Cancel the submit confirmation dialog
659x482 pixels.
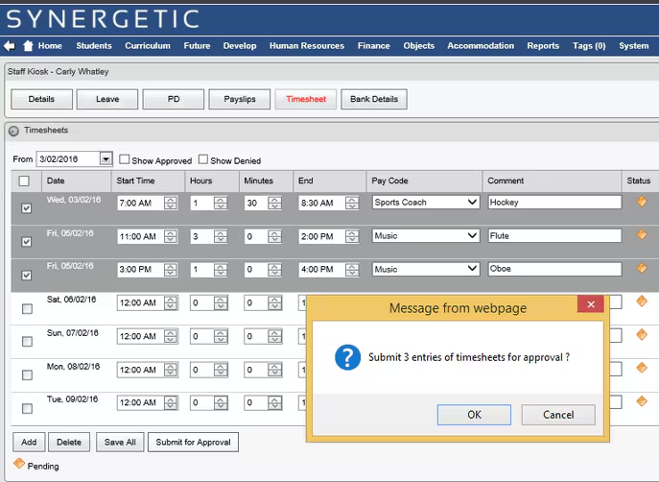coord(558,415)
